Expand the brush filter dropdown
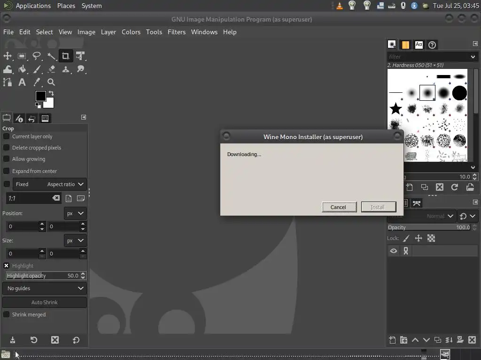 tap(473, 57)
